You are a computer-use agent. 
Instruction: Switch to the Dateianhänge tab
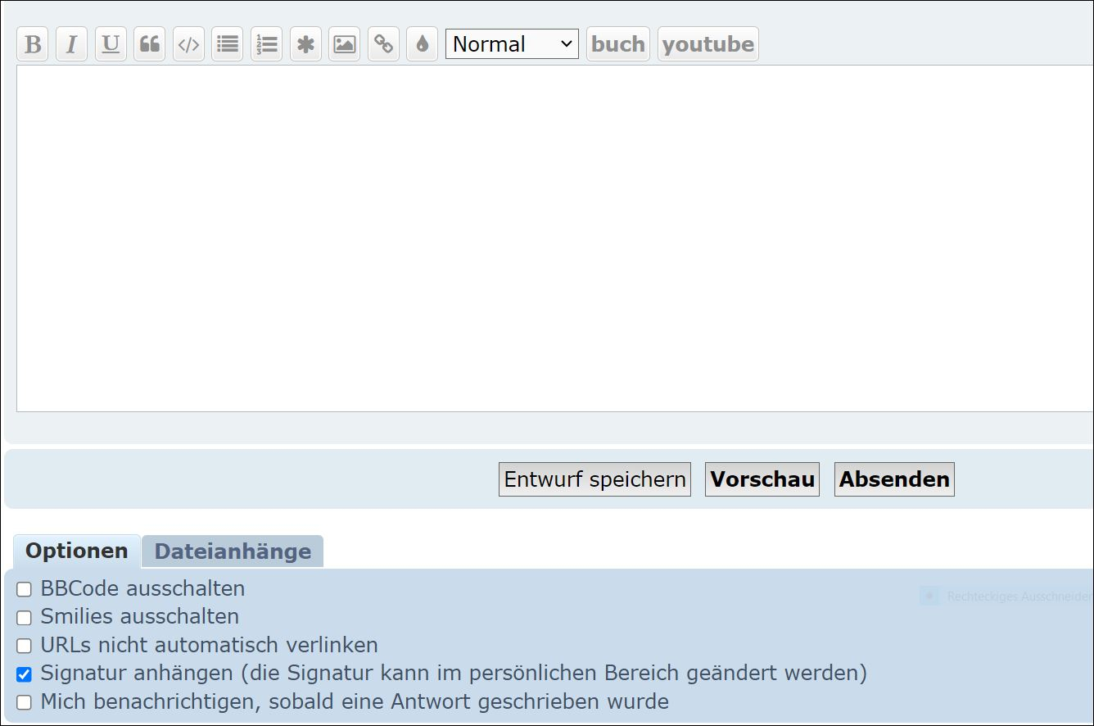pos(233,551)
